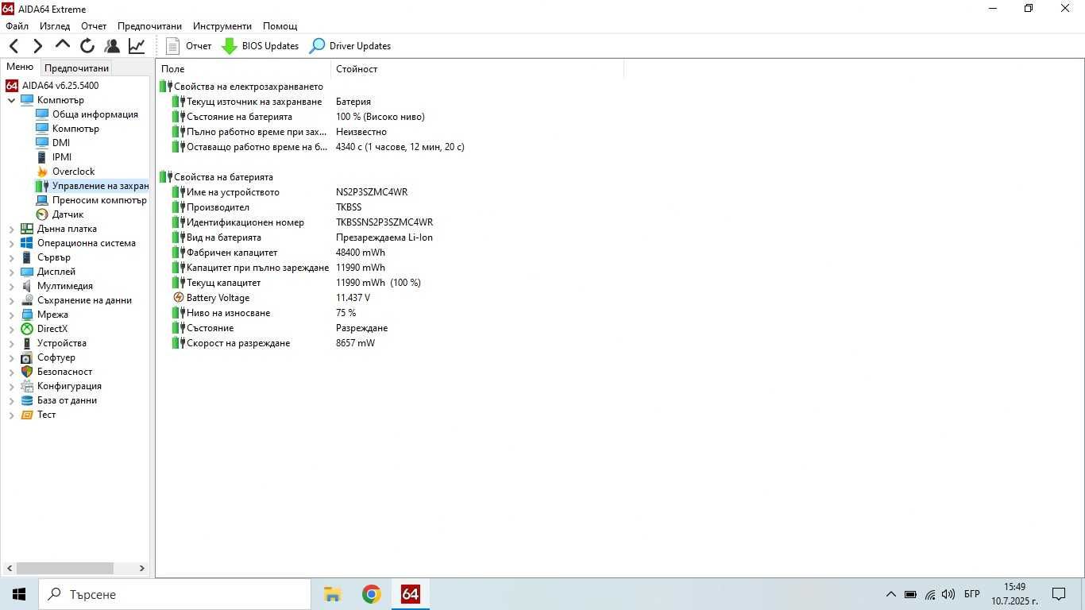Collapse the Компютър tree node
The image size is (1085, 610).
11,100
